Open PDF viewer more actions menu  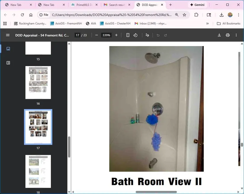[x=236, y=35]
